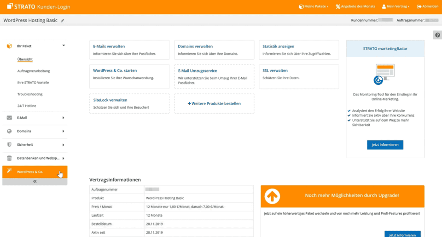The image size is (442, 237).
Task: Log out via Abmelden
Action: [x=427, y=6]
